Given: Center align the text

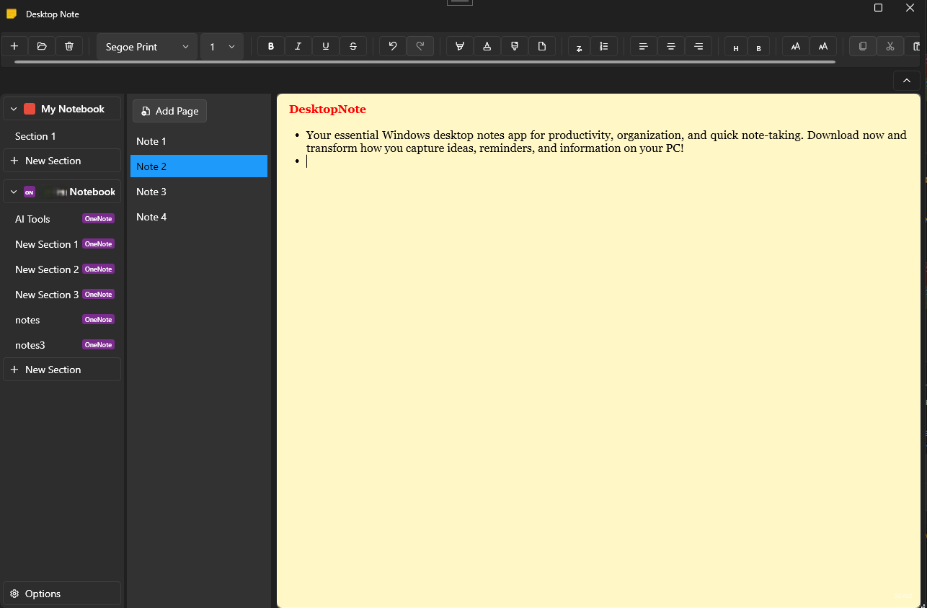Looking at the screenshot, I should point(671,46).
